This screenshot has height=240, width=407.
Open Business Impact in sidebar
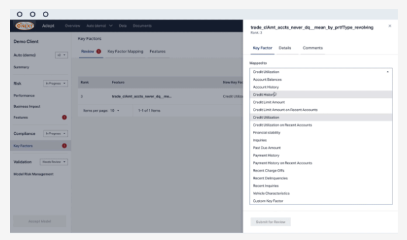[27, 107]
